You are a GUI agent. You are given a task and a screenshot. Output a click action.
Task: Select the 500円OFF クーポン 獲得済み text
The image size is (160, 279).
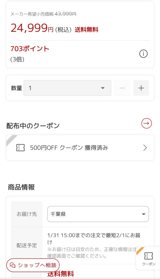pyautogui.click(x=69, y=148)
